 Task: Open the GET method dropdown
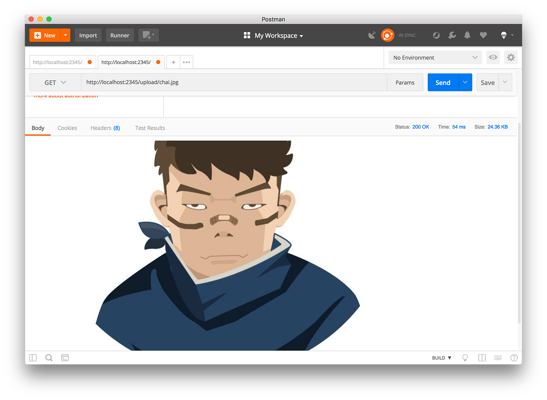point(55,82)
